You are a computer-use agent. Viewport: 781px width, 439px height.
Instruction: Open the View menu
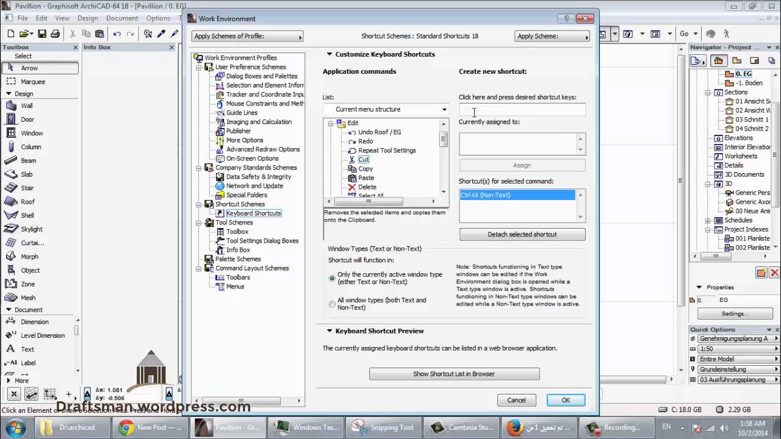(62, 18)
